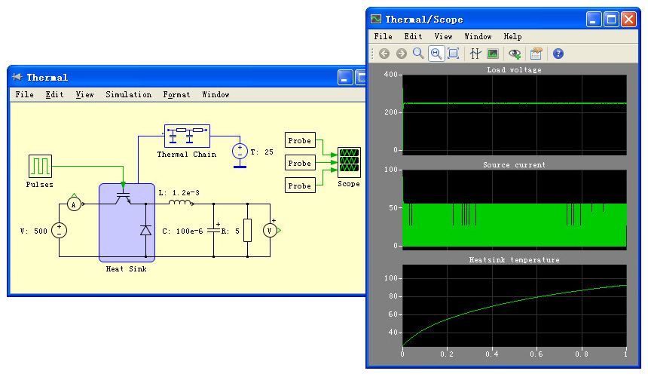Select the 500 V DC source symbol
648x377 pixels.
coord(59,230)
